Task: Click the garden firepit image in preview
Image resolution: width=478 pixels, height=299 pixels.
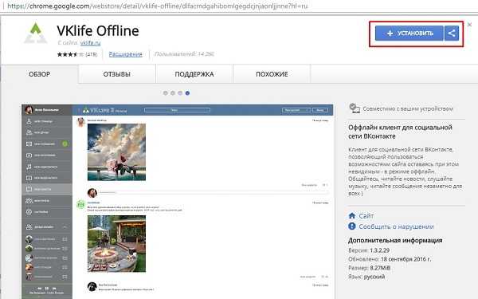Action: coord(116,243)
